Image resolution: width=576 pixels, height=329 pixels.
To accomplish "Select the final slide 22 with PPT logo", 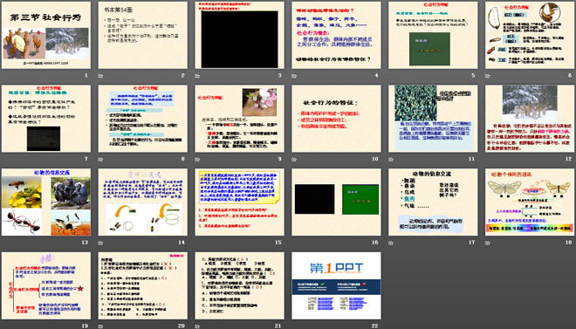I will click(336, 285).
